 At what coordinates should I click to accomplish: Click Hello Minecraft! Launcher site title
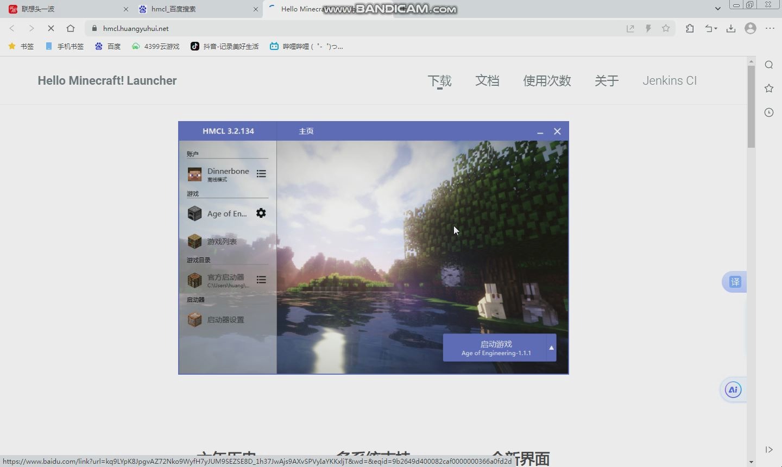pos(107,80)
